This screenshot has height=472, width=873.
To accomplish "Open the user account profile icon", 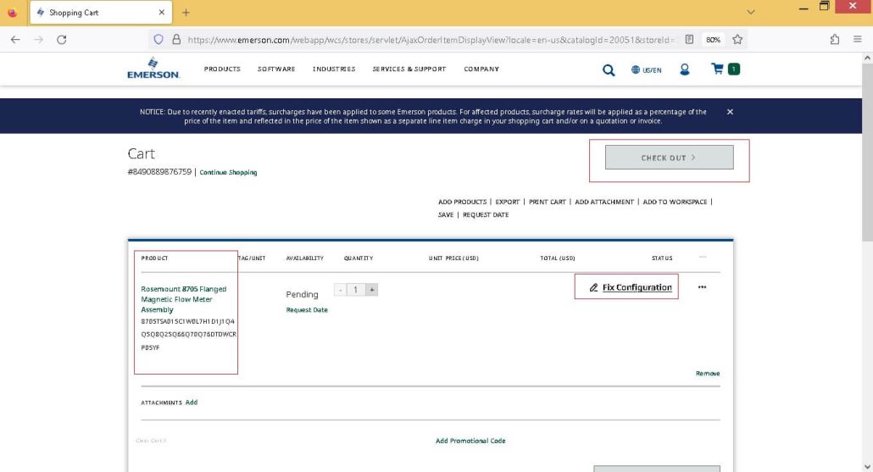I will click(x=685, y=69).
